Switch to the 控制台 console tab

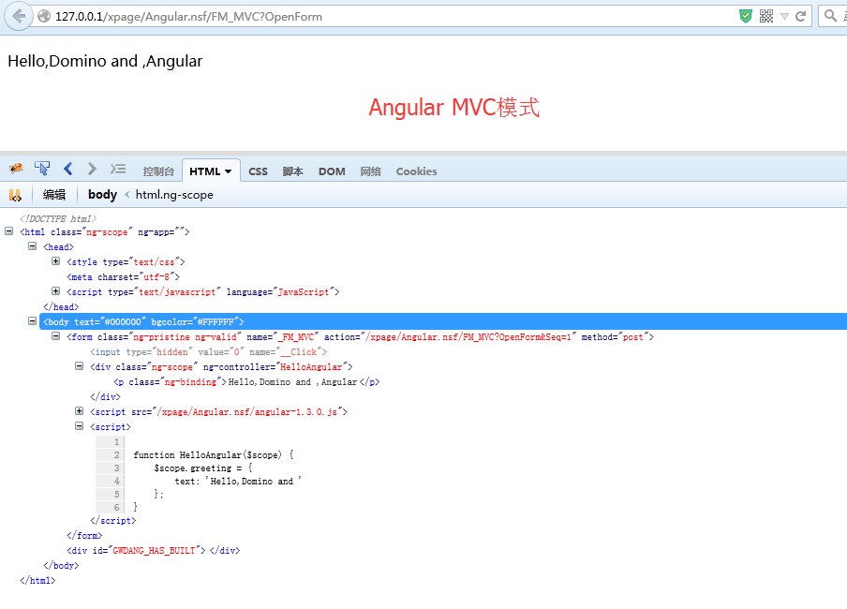[x=158, y=171]
